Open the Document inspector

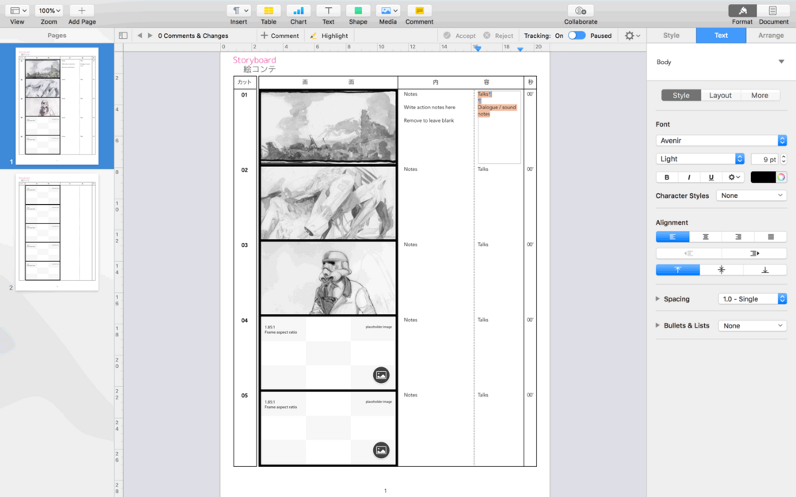tap(773, 10)
